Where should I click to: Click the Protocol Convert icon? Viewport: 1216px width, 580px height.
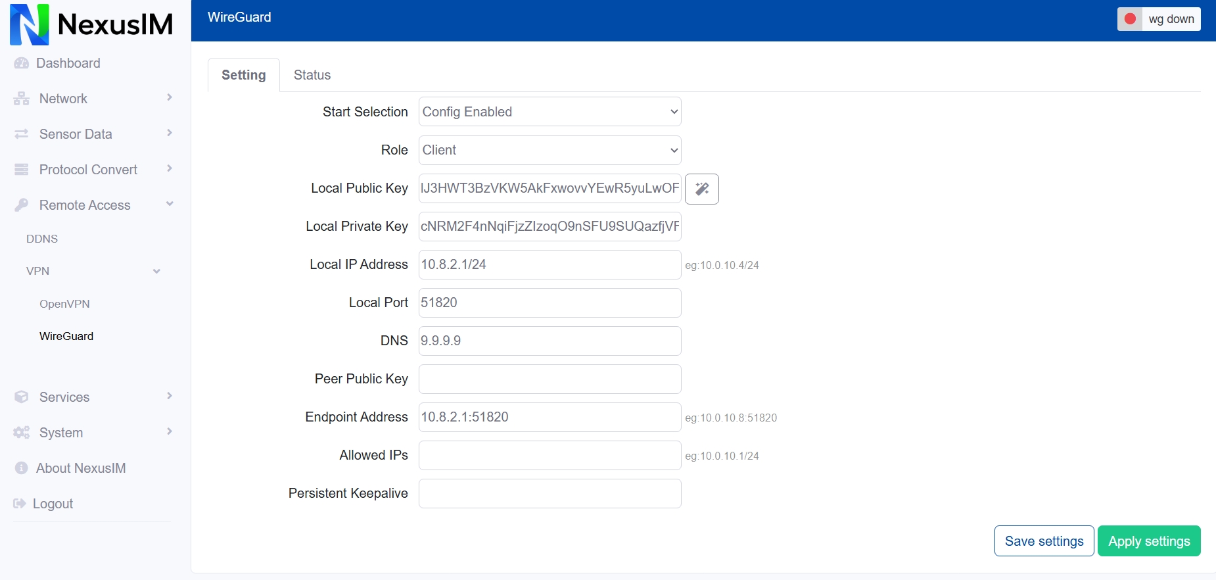22,170
